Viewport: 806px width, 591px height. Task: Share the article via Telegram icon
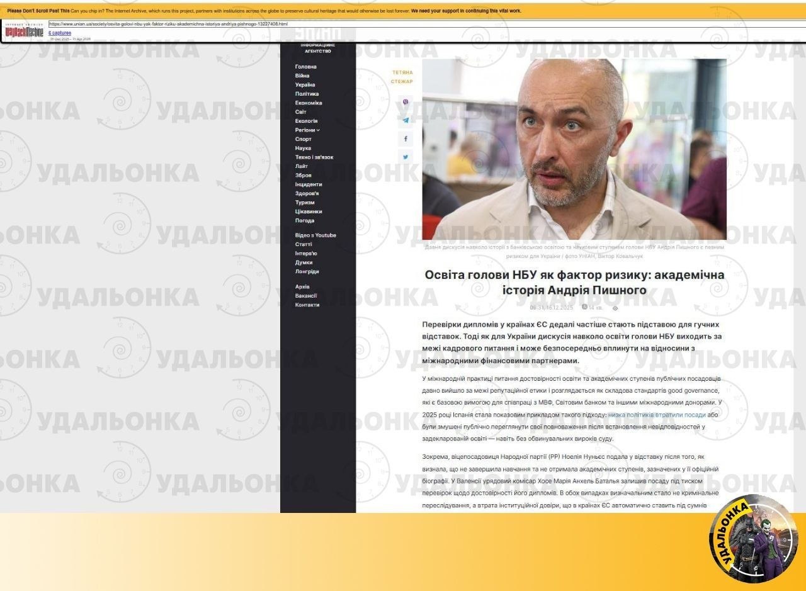[x=405, y=120]
